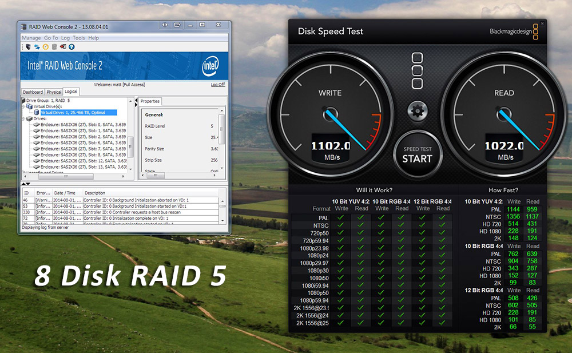The width and height of the screenshot is (572, 353).
Task: Select Drive Group: 1, RAID 5
Action: 48,100
